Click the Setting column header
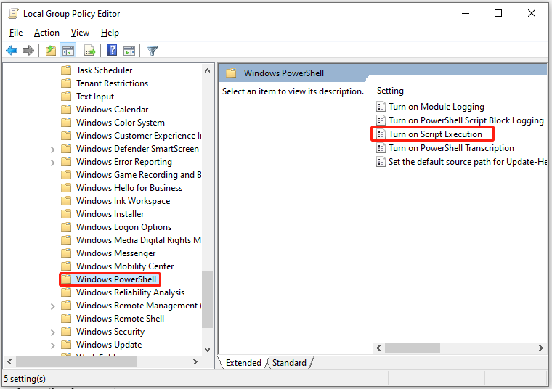 pyautogui.click(x=390, y=91)
